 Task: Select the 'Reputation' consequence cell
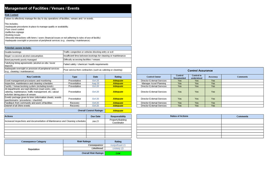coord(34,149)
